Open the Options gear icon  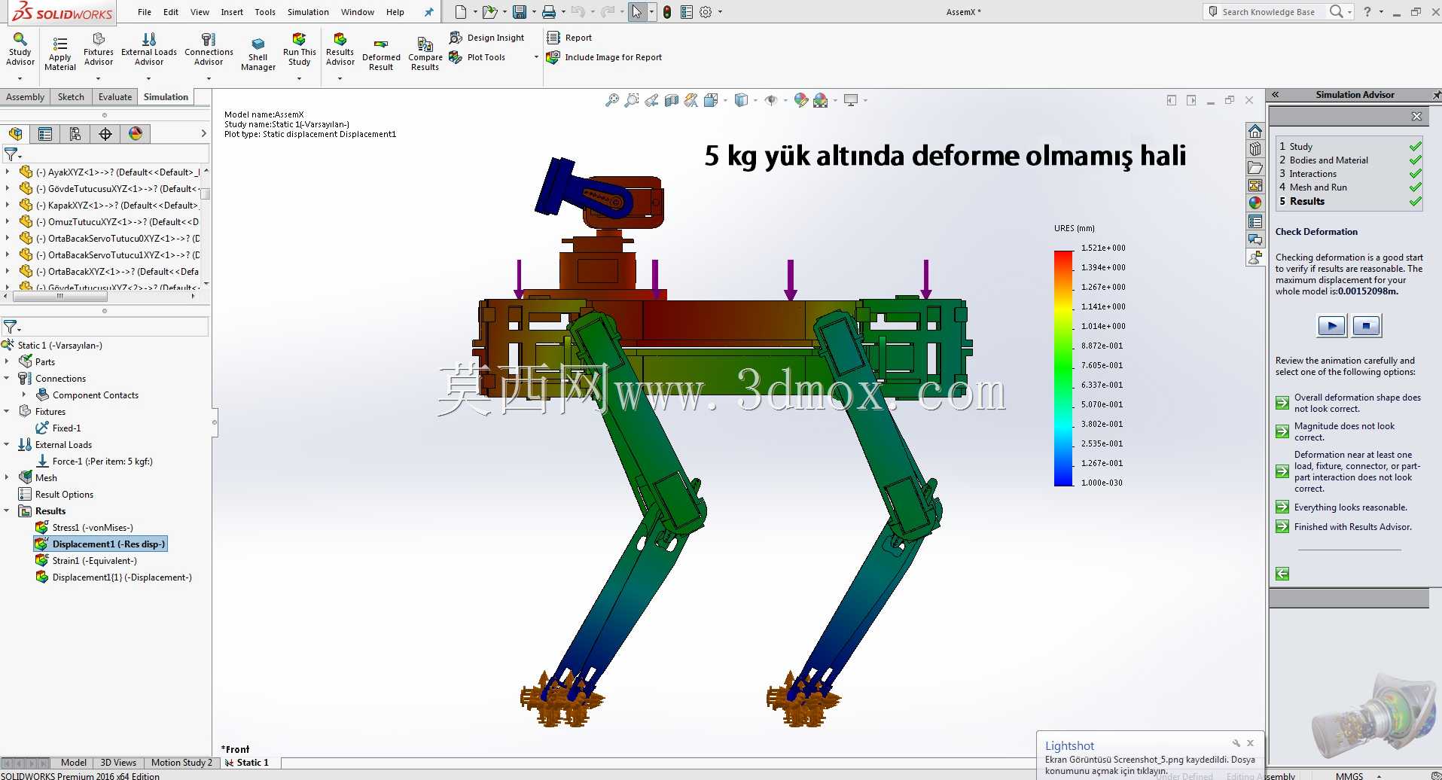(706, 12)
